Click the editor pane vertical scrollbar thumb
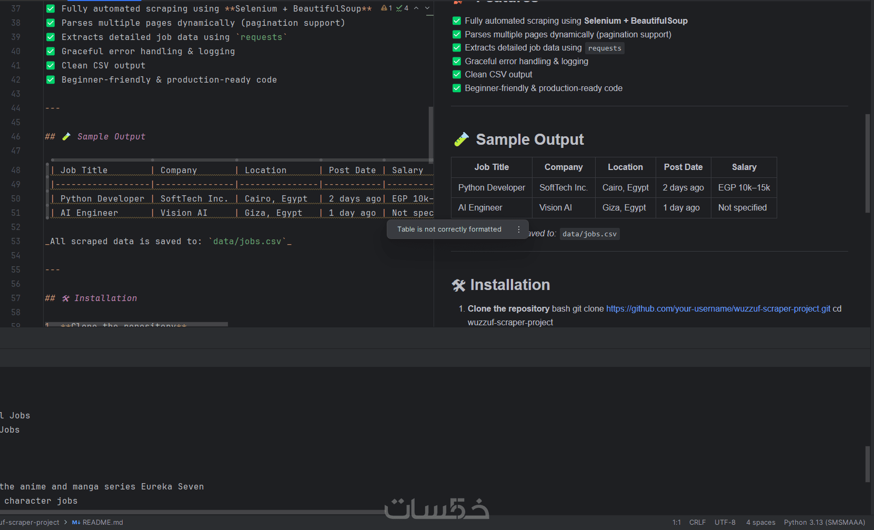The height and width of the screenshot is (530, 874). click(x=431, y=134)
